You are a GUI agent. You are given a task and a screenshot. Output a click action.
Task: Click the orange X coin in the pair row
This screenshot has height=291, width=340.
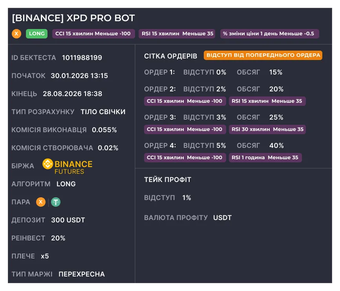41,202
